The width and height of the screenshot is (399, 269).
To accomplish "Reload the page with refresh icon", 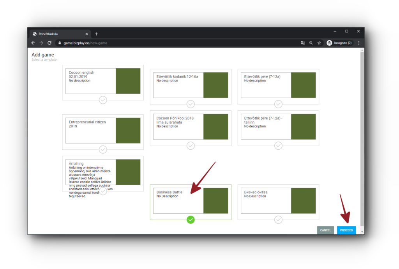I will (x=49, y=43).
